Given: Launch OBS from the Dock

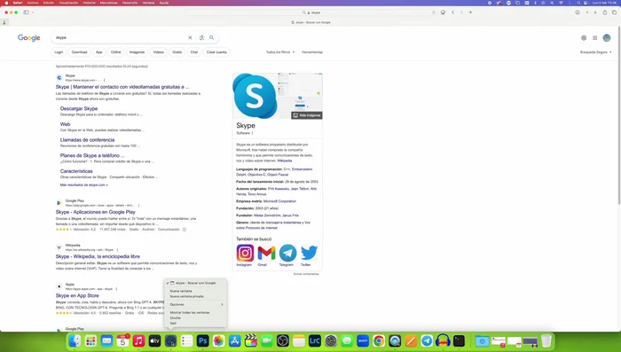Looking at the screenshot, I should [283, 340].
